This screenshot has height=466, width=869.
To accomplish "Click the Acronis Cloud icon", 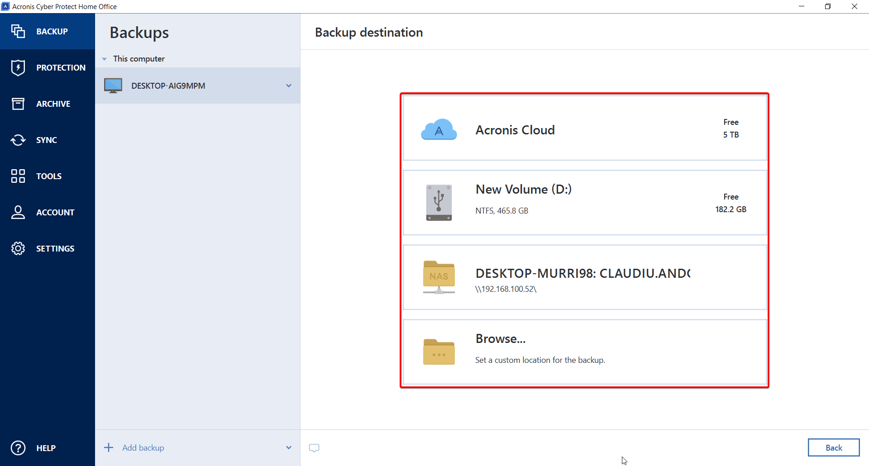I will pos(439,129).
